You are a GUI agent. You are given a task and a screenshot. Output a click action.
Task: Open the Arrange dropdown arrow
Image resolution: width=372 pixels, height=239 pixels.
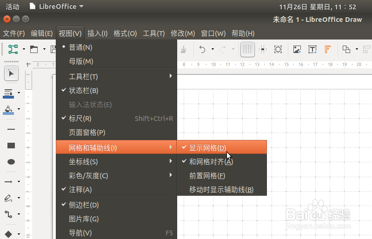tap(357, 49)
